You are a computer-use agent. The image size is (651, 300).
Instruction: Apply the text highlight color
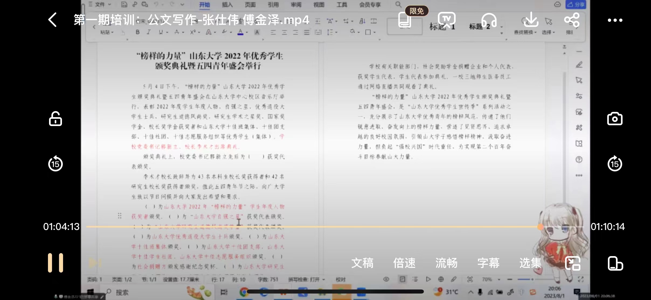[224, 32]
